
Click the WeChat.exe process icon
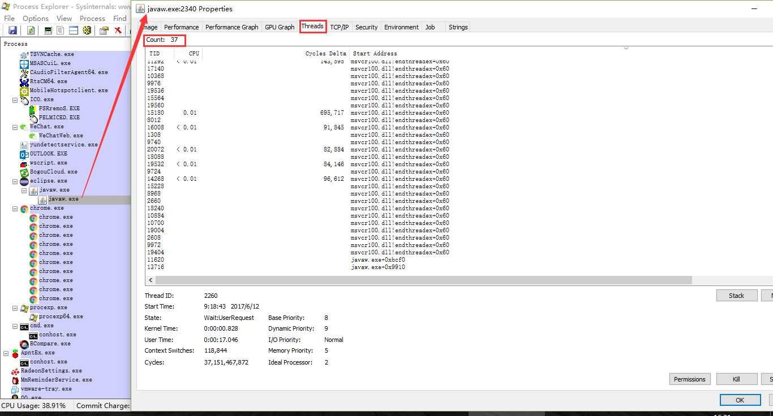24,127
